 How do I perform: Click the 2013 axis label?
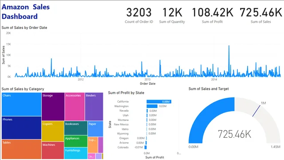click(x=147, y=80)
